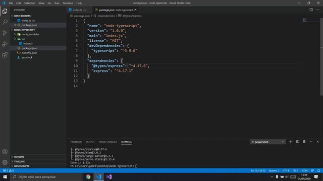Split the editor to the right
323x181 pixels.
(x=311, y=10)
